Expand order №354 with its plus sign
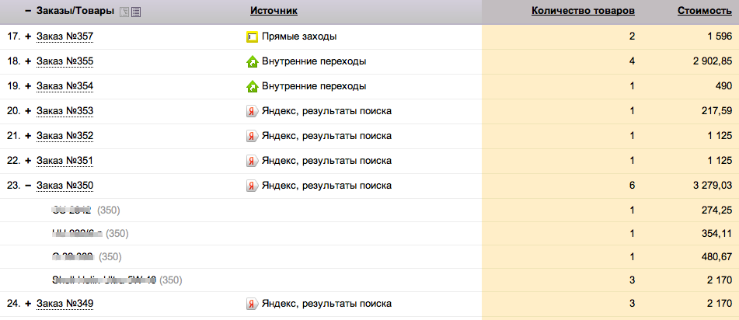Screen dimensions: 739x320 pyautogui.click(x=28, y=87)
